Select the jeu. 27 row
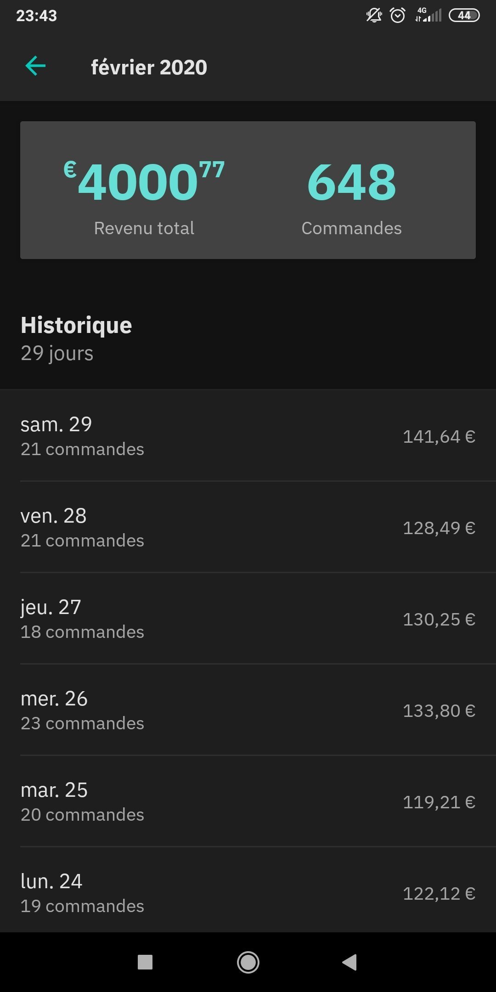This screenshot has height=992, width=496. pyautogui.click(x=248, y=619)
